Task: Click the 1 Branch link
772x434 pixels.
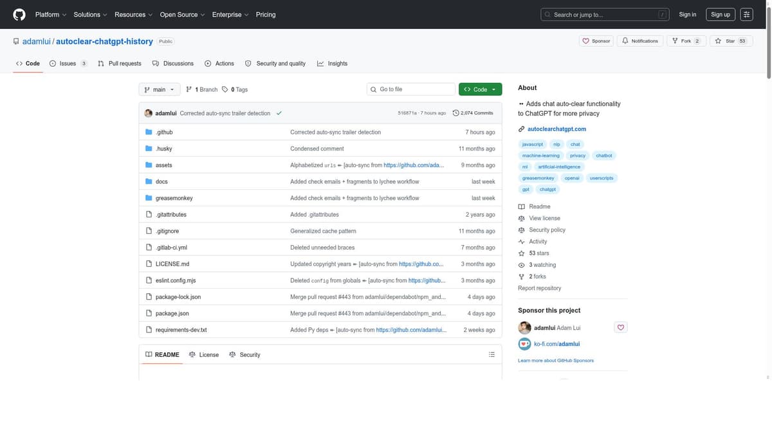Action: coord(201,89)
